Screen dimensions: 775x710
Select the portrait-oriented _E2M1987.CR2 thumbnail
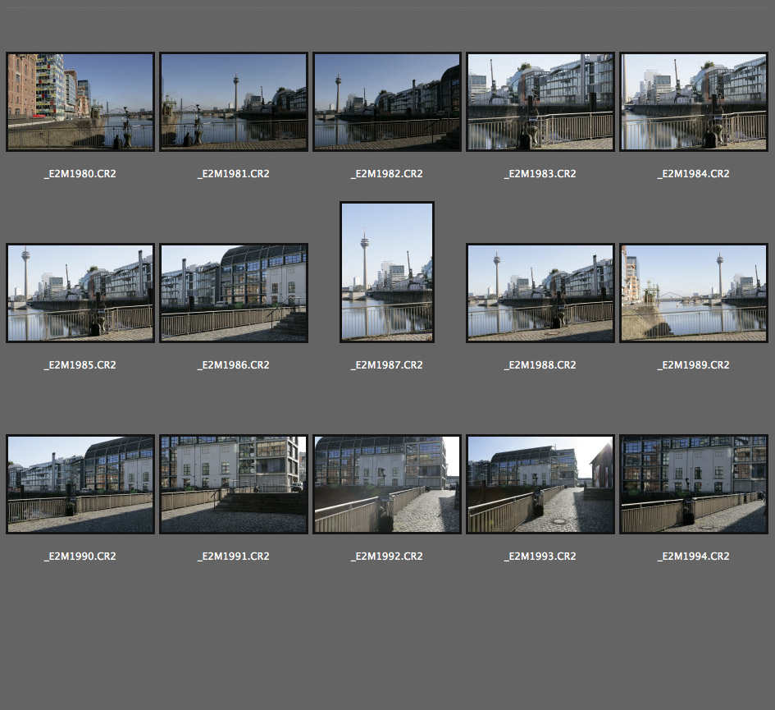tap(387, 273)
